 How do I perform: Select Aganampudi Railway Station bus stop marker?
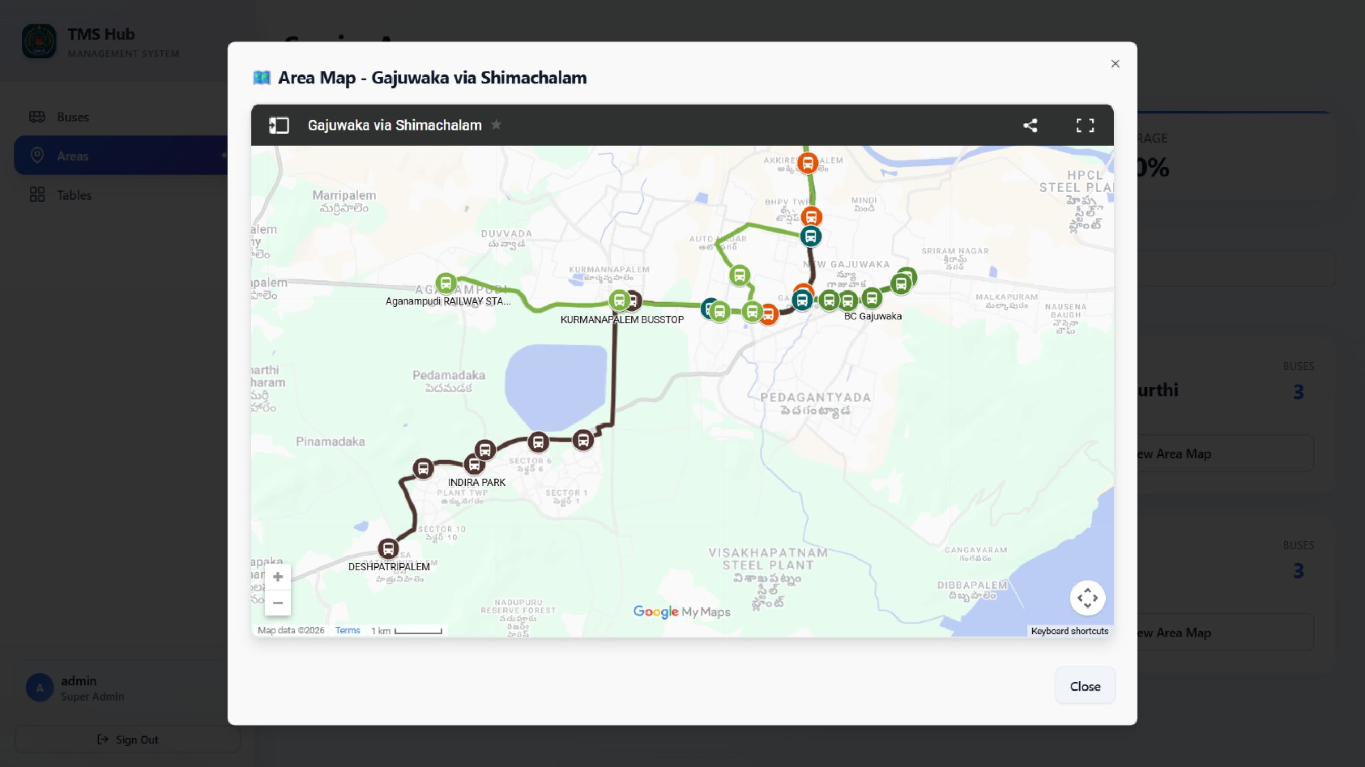coord(446,283)
